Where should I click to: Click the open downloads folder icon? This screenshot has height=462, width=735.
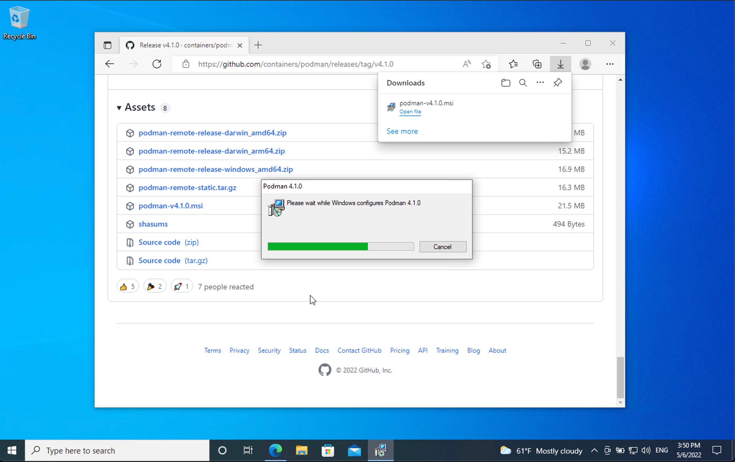(x=506, y=83)
